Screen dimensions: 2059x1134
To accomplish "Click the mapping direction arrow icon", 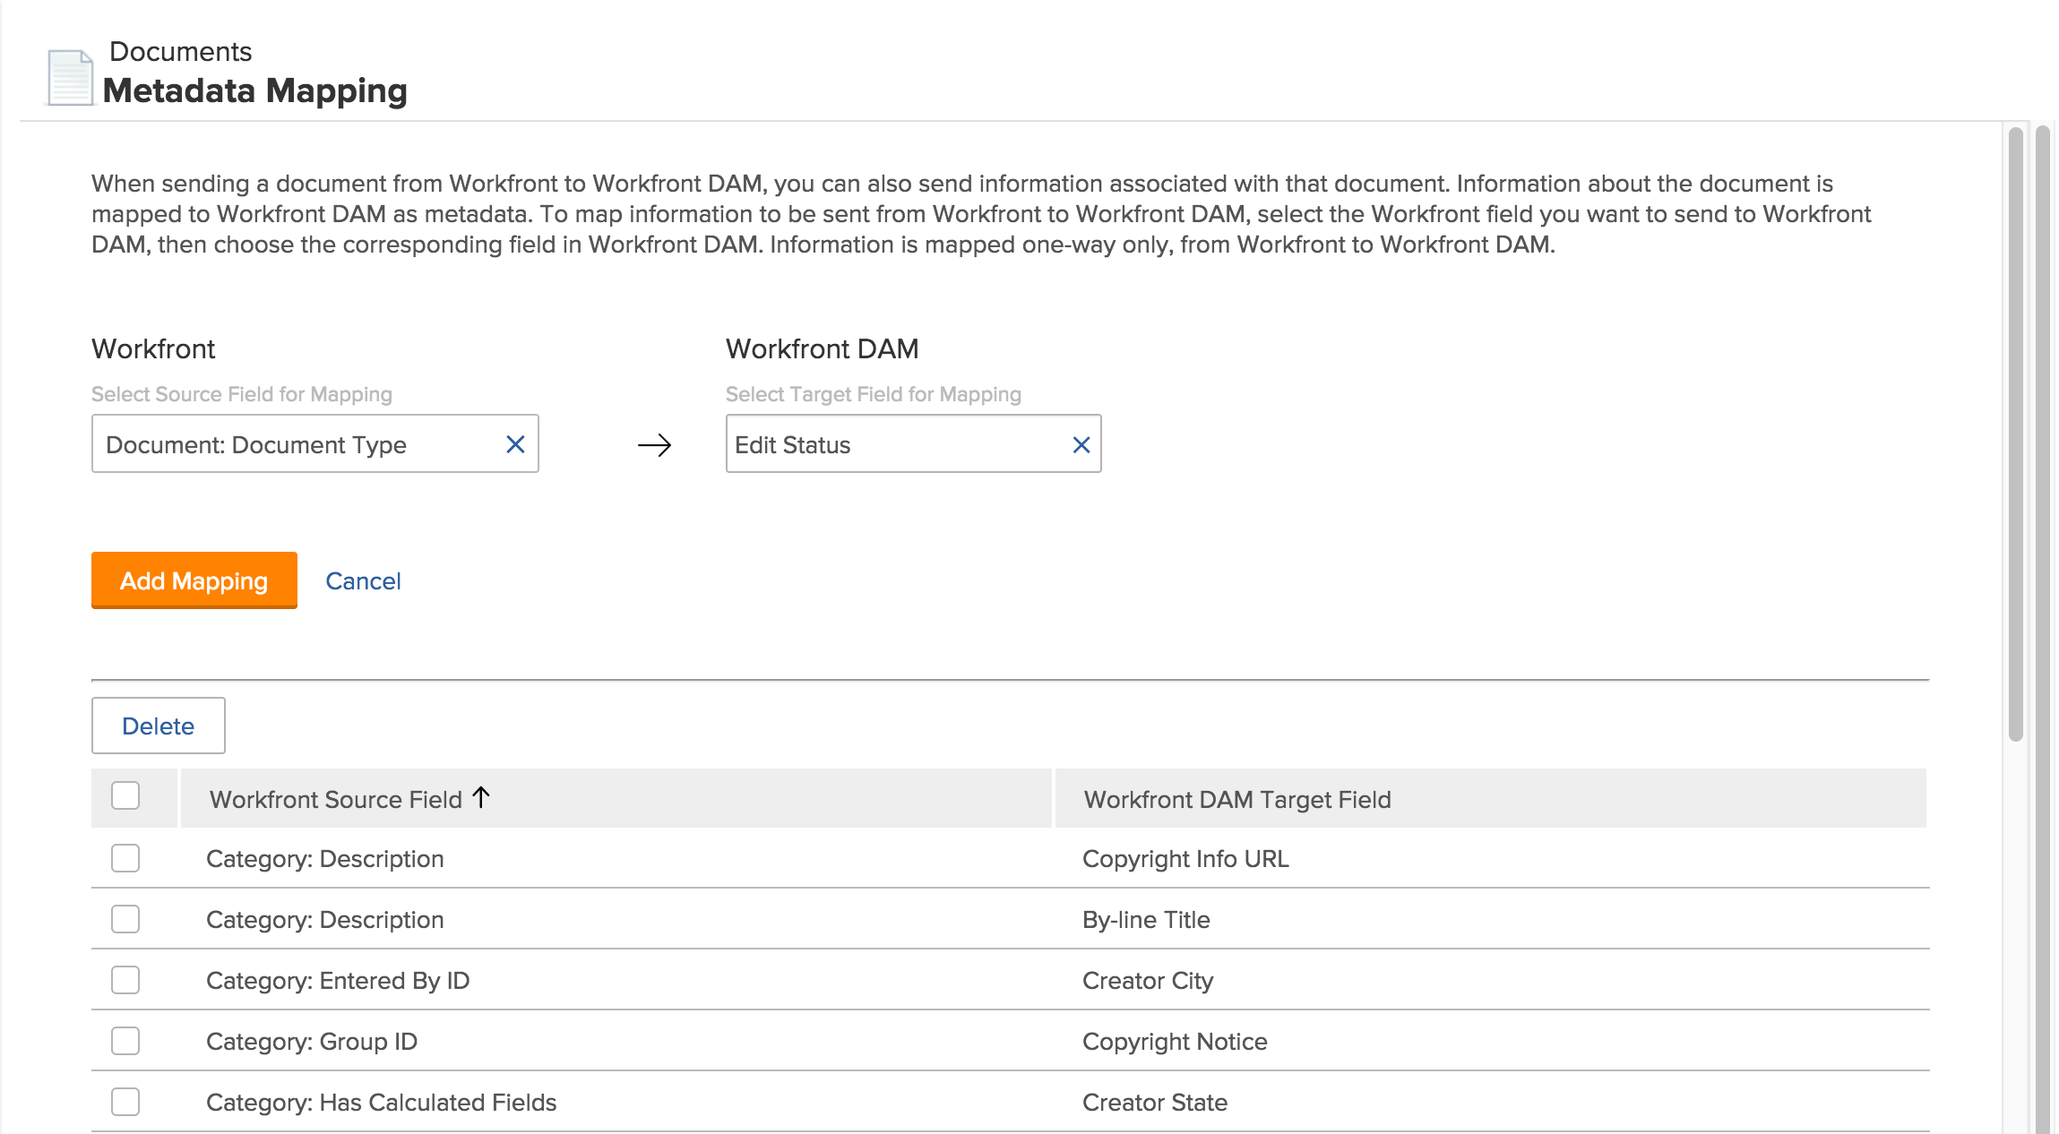I will [x=654, y=445].
